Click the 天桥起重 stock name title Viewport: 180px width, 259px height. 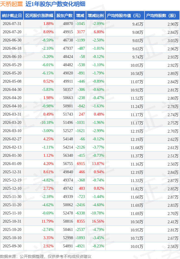11,4
